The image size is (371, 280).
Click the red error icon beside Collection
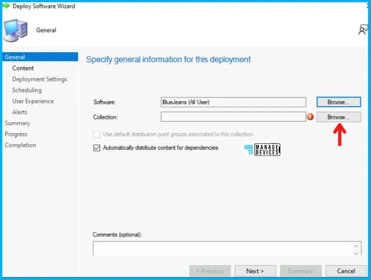coord(310,117)
